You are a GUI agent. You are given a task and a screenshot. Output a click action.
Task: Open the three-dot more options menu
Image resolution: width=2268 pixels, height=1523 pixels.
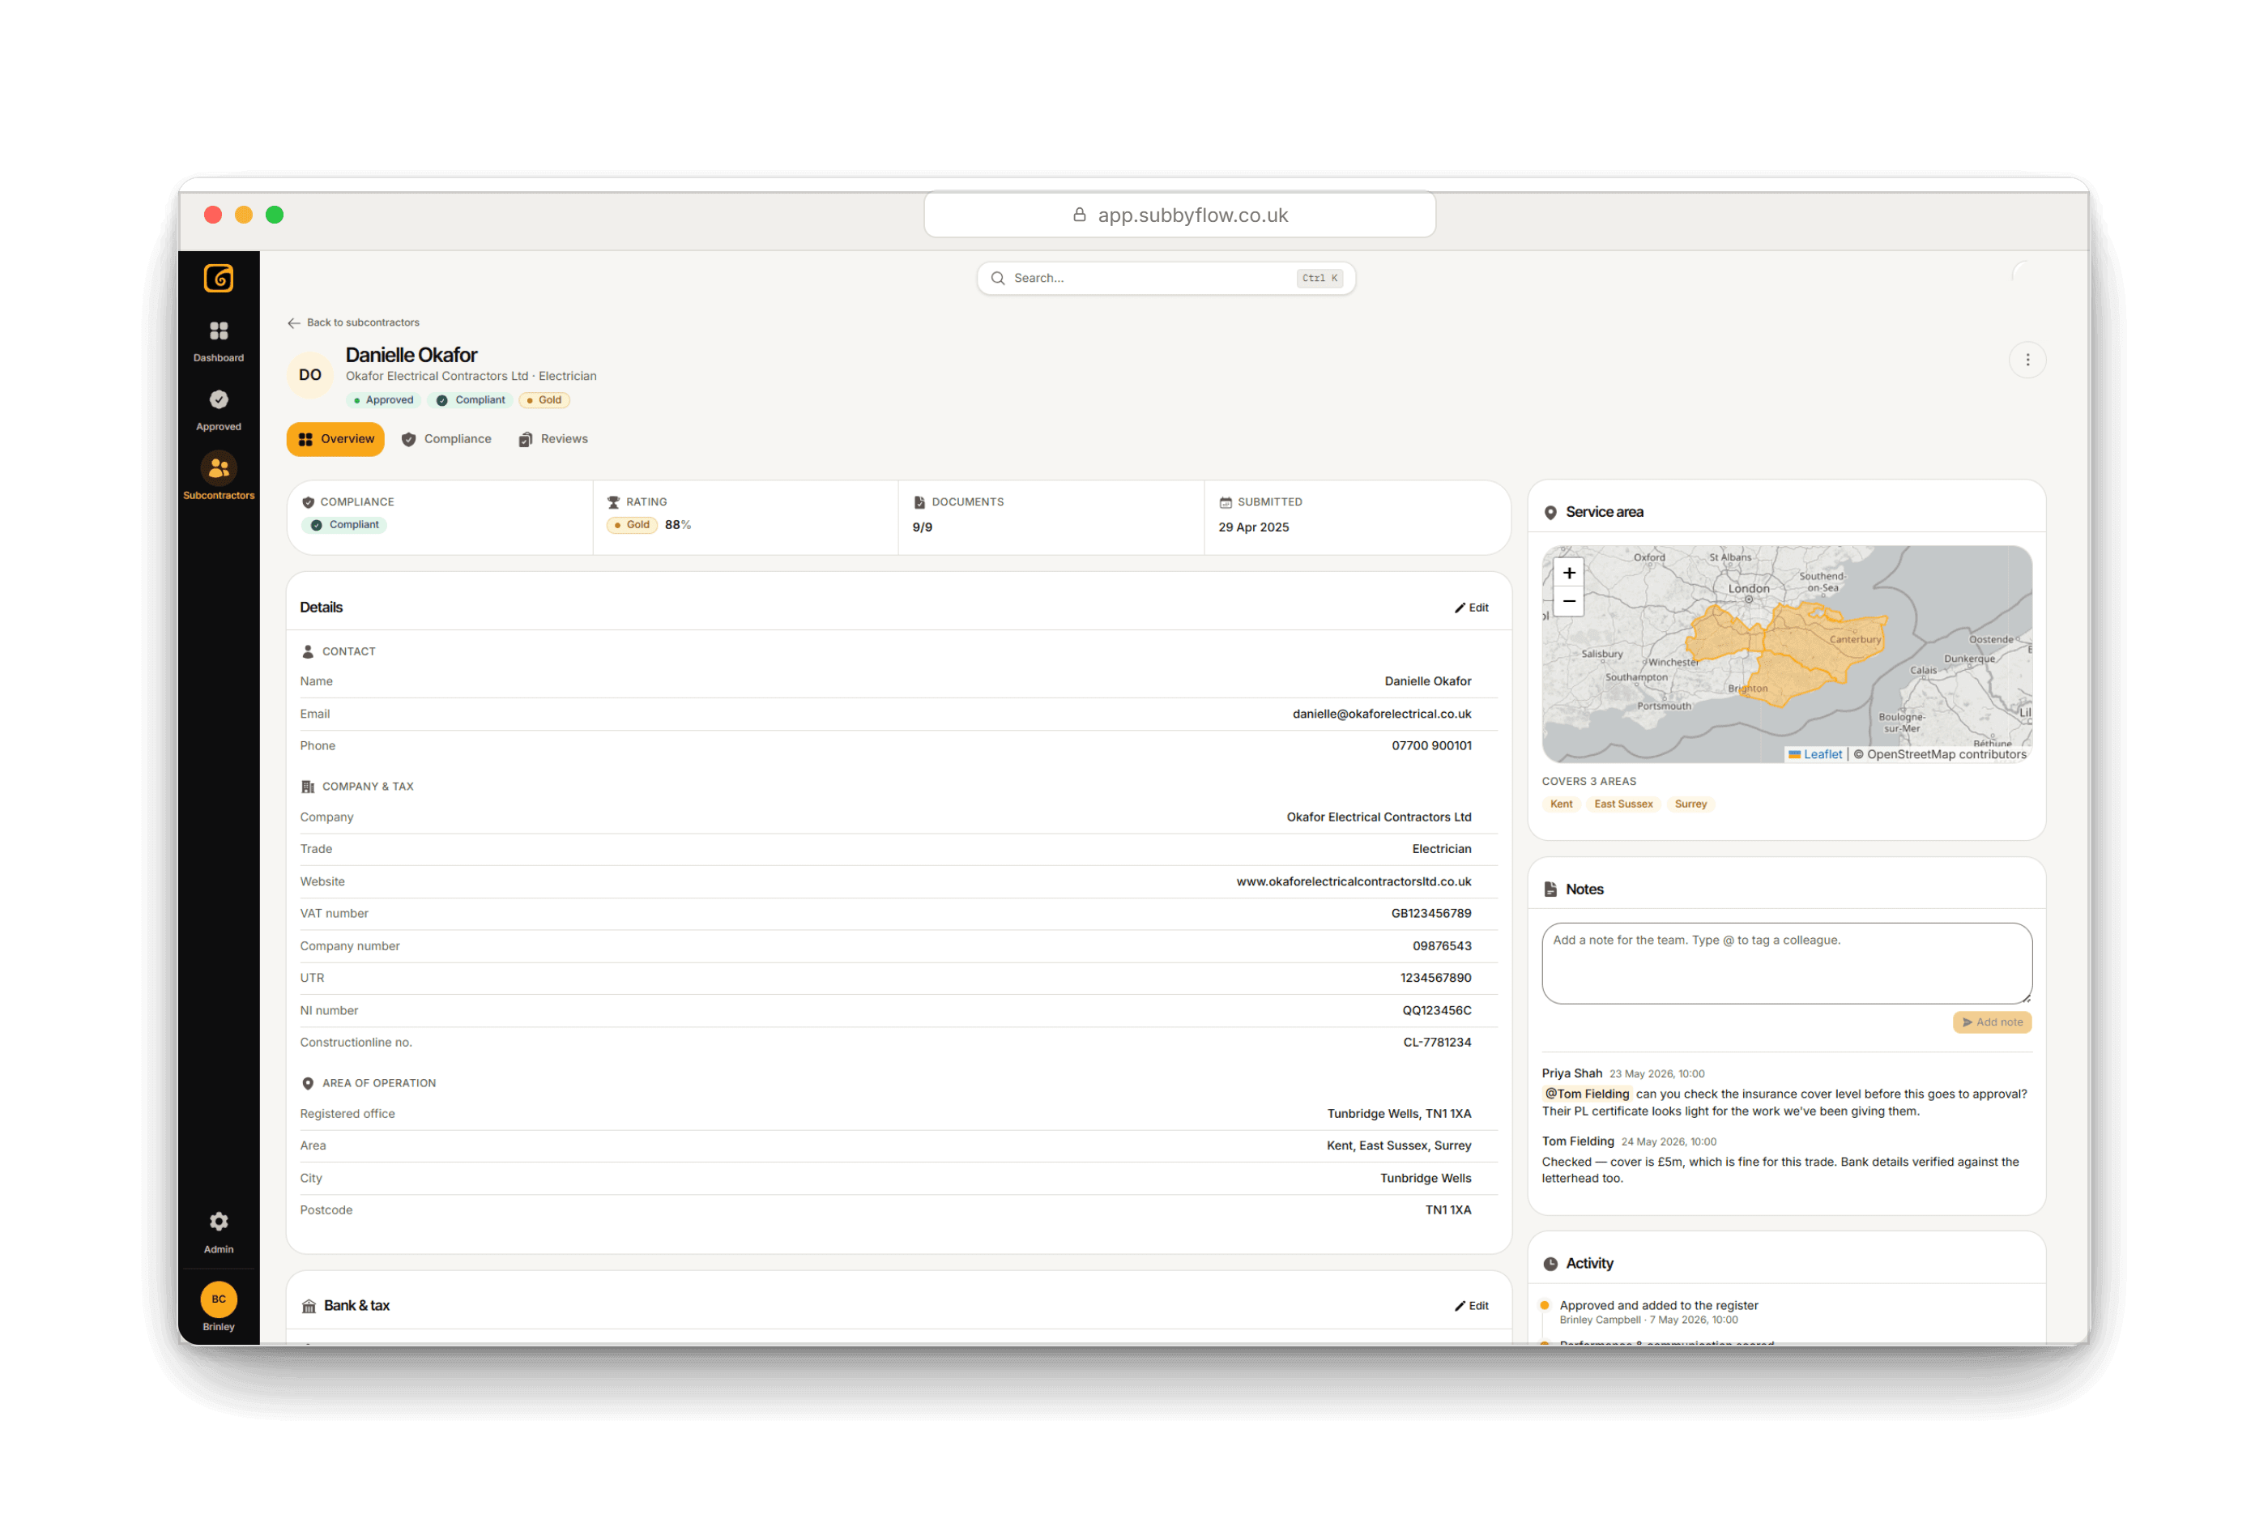(x=2027, y=360)
